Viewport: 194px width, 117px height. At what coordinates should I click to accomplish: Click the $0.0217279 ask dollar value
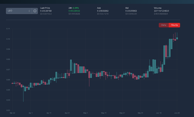click(103, 14)
